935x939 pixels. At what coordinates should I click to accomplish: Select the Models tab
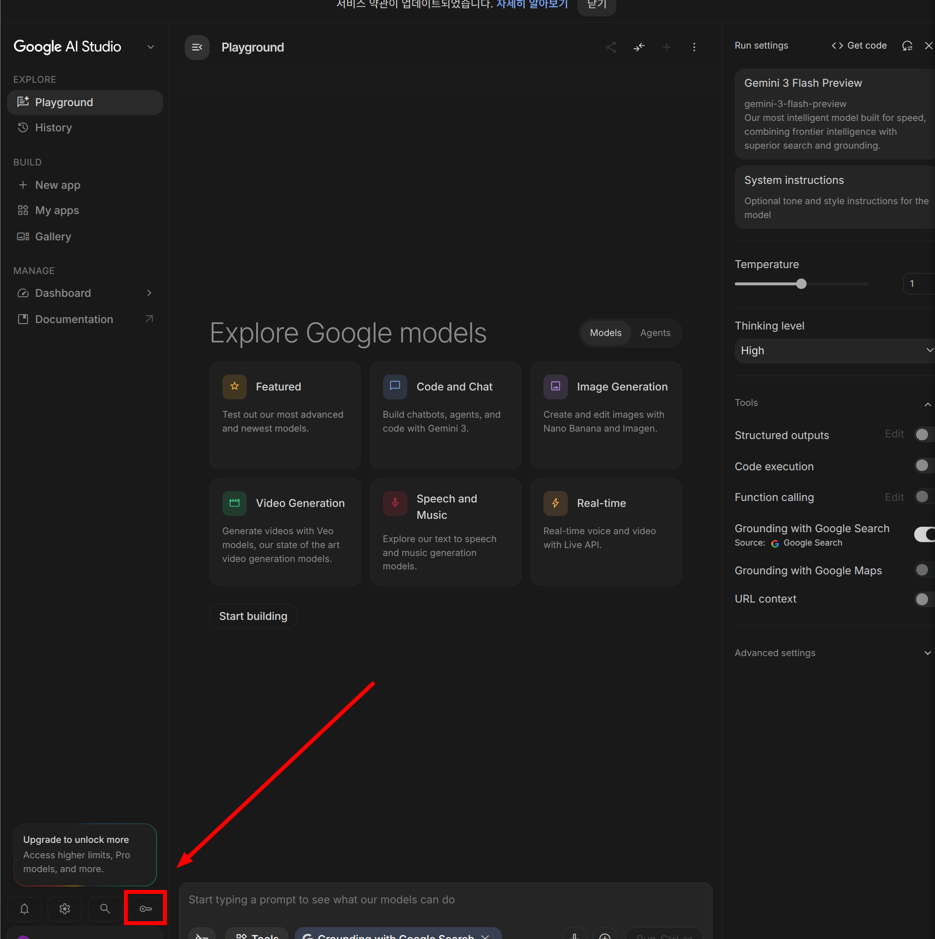[x=605, y=333]
